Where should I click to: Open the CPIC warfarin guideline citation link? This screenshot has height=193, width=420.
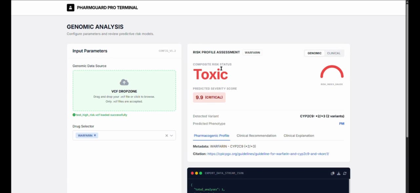pyautogui.click(x=268, y=154)
